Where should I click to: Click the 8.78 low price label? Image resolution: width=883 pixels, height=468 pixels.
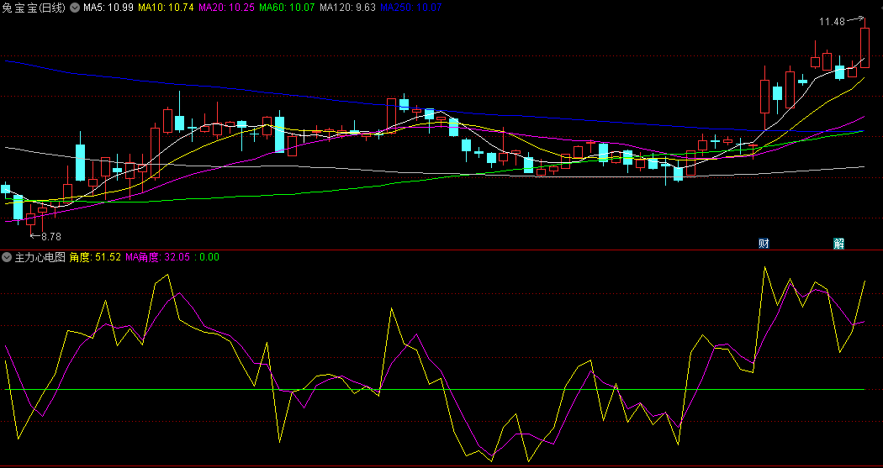(x=51, y=237)
